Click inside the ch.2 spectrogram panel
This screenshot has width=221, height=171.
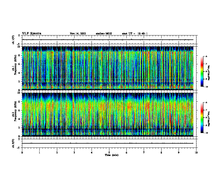[108, 115]
